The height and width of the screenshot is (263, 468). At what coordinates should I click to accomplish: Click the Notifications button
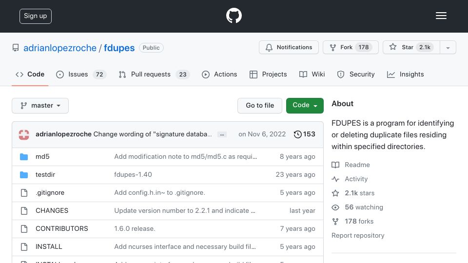click(x=289, y=47)
